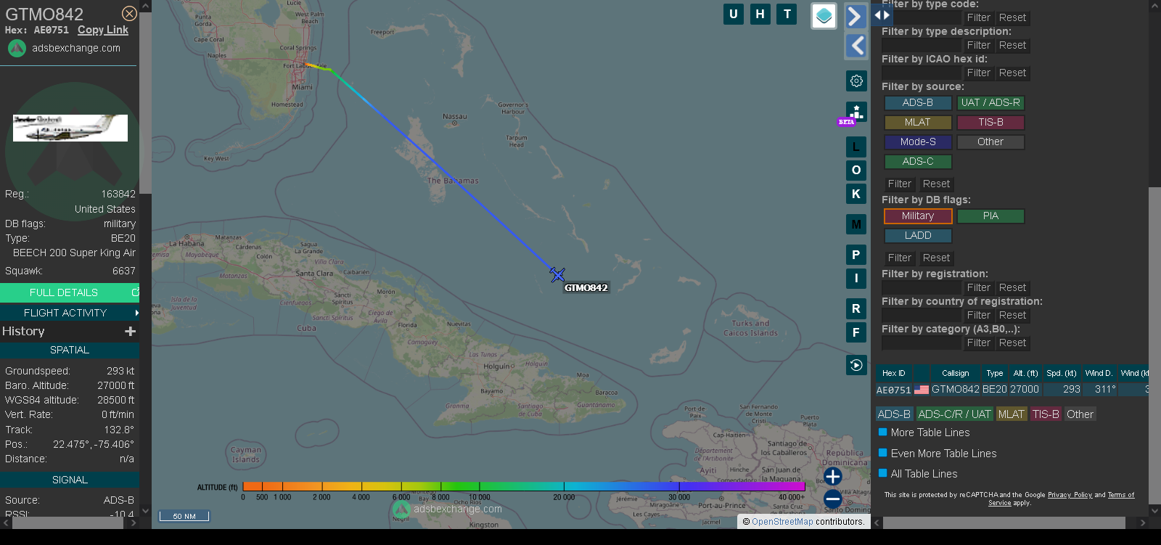Toggle the LADD DB flag filter
This screenshot has width=1161, height=545.
click(x=918, y=236)
